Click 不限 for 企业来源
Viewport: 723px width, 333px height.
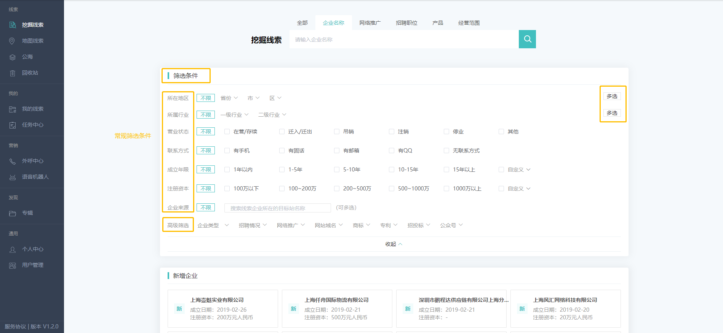pyautogui.click(x=206, y=208)
